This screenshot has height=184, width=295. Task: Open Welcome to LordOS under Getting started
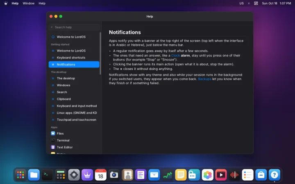click(74, 51)
